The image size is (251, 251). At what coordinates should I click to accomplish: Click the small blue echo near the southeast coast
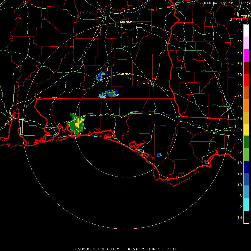159,155
